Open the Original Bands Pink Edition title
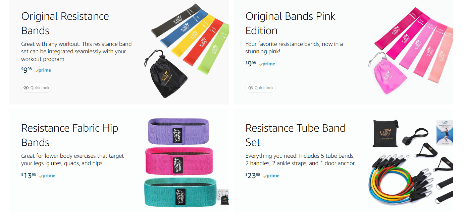 (290, 23)
